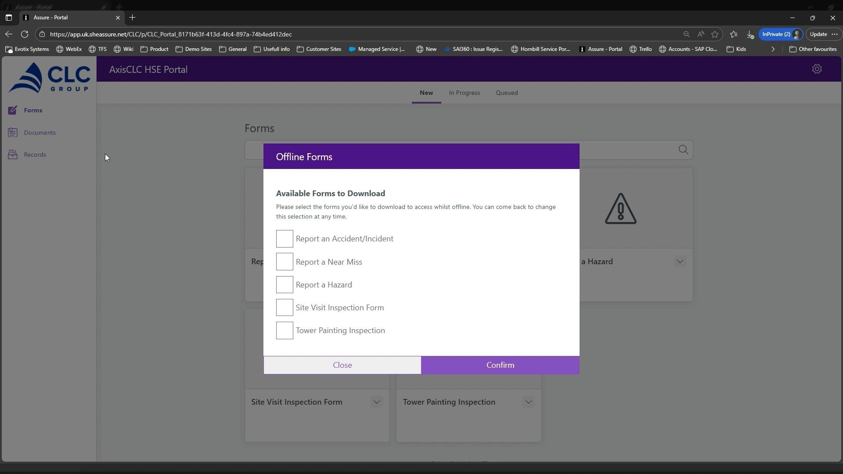
Task: Click the forms search magnifier icon
Action: (x=683, y=150)
